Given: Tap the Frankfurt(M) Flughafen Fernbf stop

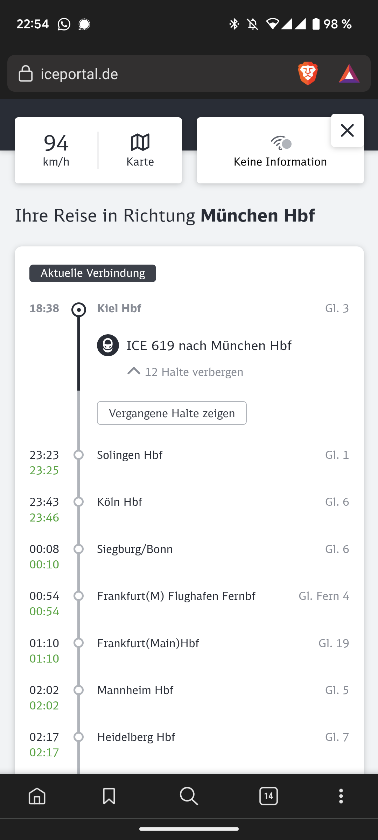Looking at the screenshot, I should [176, 596].
